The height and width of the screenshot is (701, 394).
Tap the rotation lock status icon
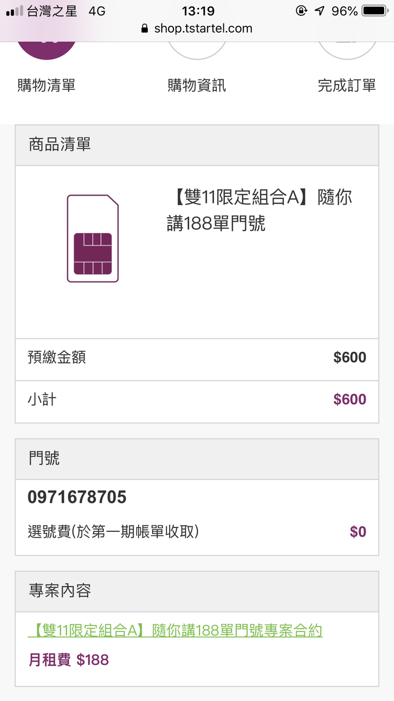pyautogui.click(x=301, y=11)
